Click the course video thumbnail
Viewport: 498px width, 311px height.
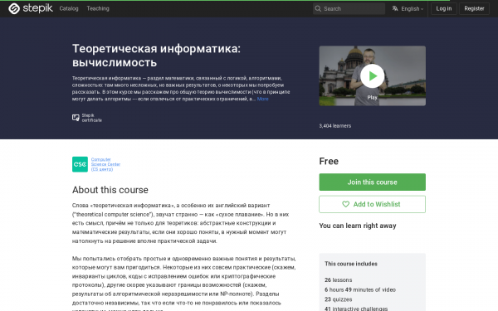pyautogui.click(x=372, y=75)
